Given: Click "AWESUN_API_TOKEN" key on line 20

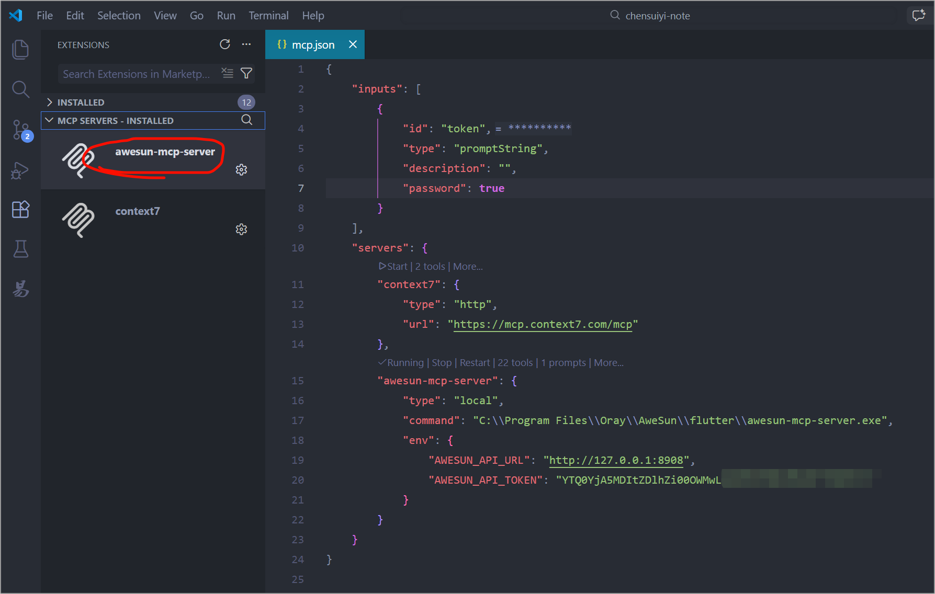Looking at the screenshot, I should tap(486, 480).
